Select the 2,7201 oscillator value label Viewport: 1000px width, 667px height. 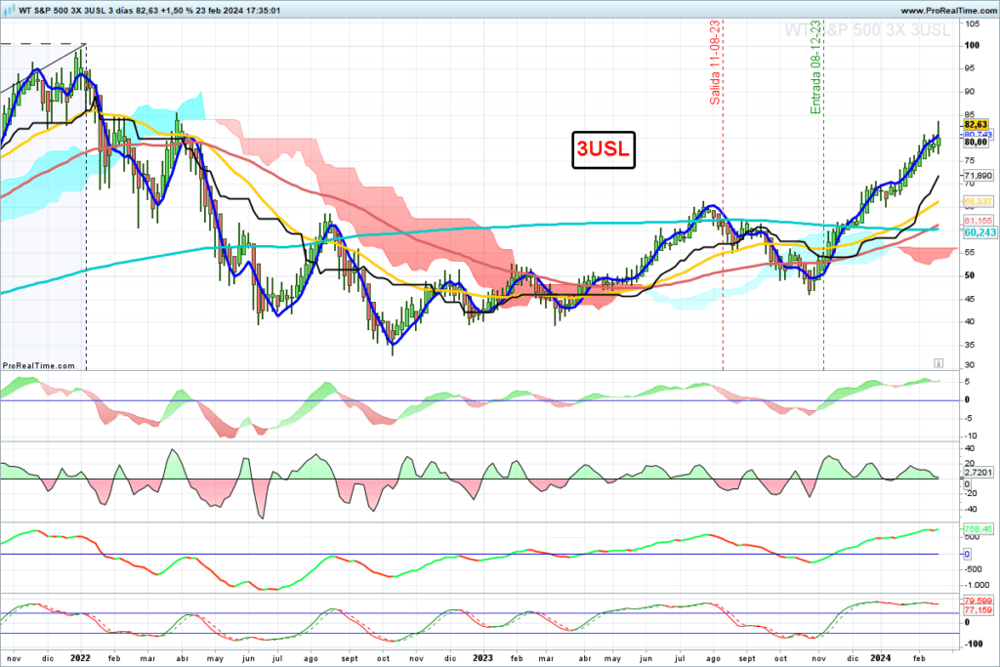978,473
